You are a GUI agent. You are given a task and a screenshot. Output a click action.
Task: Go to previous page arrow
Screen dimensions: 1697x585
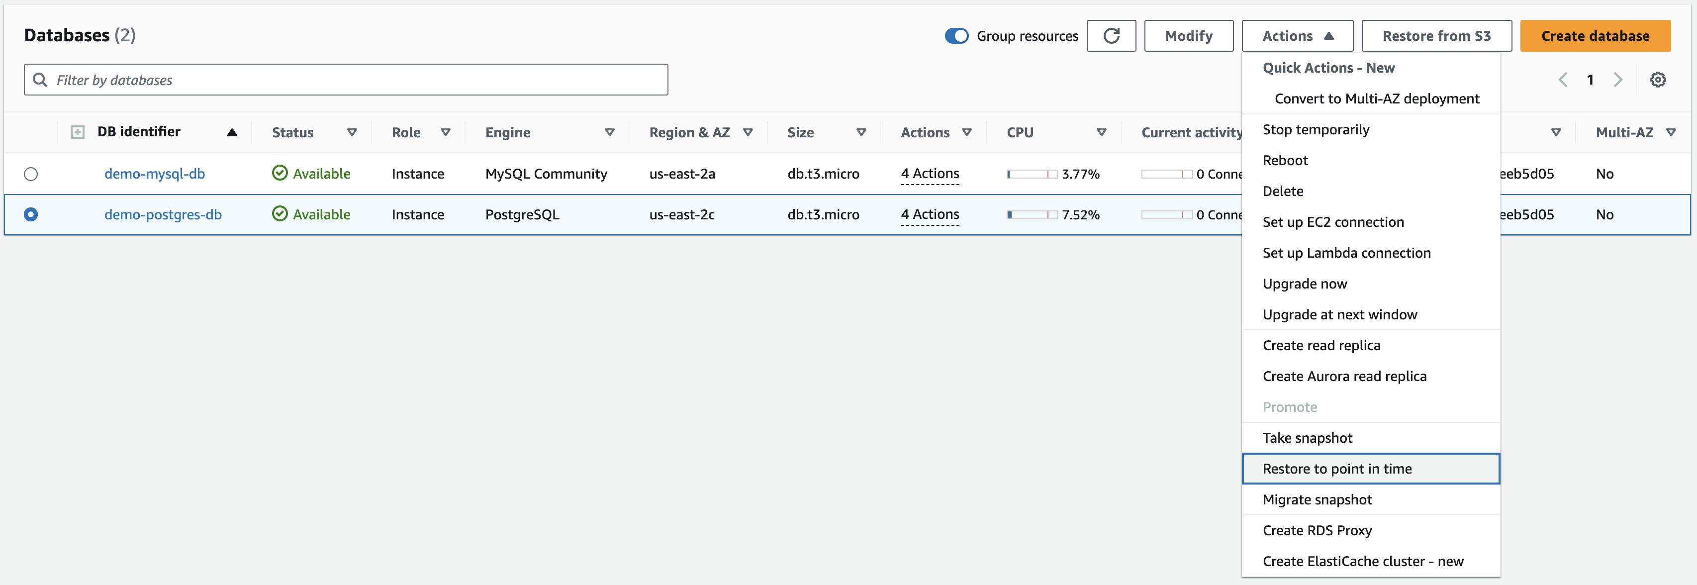coord(1563,80)
